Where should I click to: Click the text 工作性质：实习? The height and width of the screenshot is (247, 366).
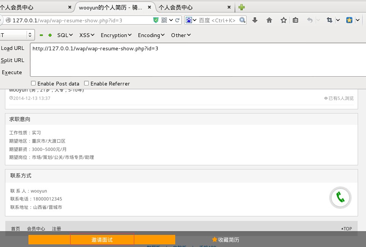click(x=25, y=133)
